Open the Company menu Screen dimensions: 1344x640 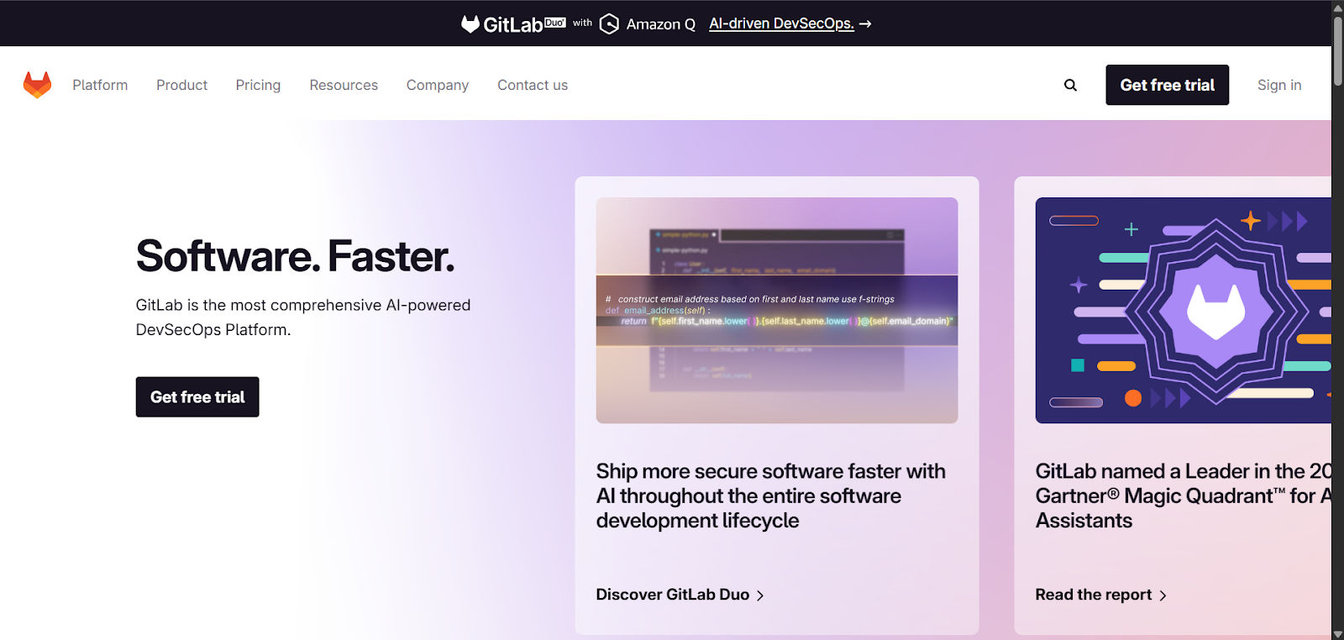point(438,85)
